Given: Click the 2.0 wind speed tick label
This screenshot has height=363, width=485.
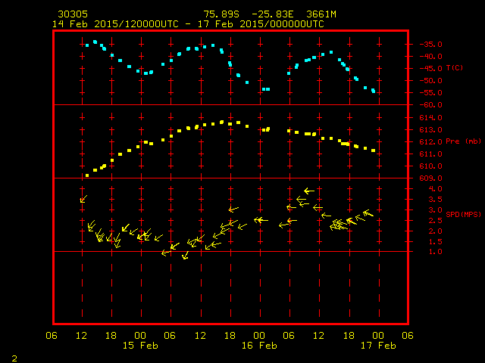Looking at the screenshot, I should (x=435, y=231).
